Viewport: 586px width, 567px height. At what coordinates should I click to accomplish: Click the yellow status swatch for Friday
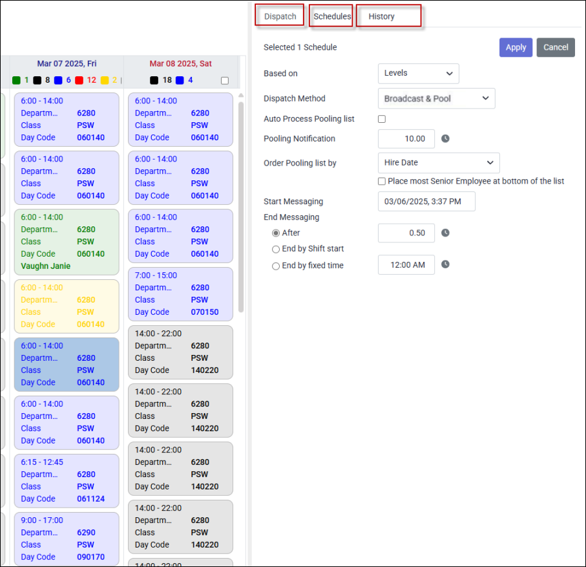point(105,80)
